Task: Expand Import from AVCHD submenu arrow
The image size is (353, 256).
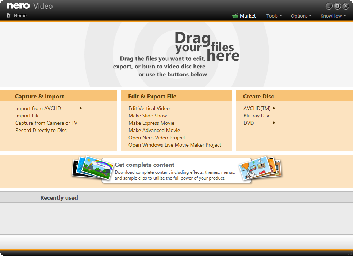Action: pos(81,108)
